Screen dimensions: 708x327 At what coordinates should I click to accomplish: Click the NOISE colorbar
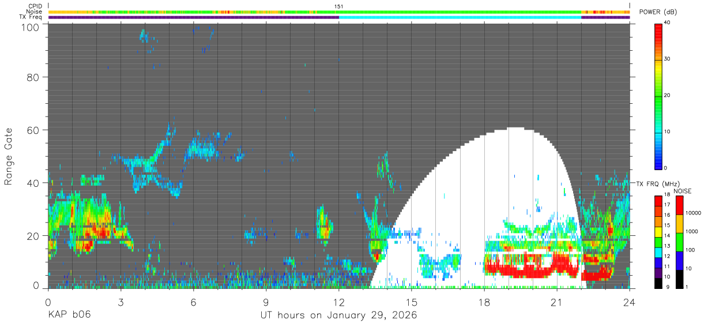679,242
